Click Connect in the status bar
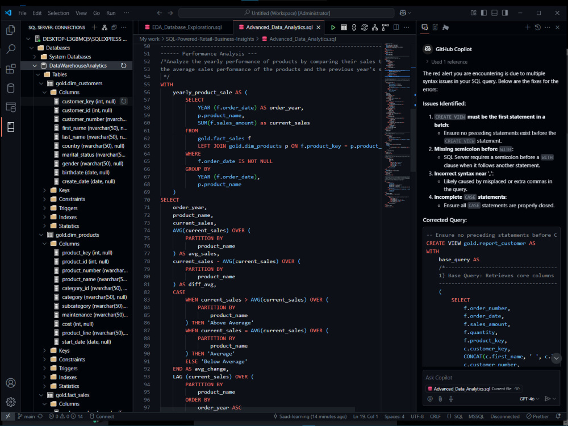Screen dimensions: 568x426 tap(102, 416)
